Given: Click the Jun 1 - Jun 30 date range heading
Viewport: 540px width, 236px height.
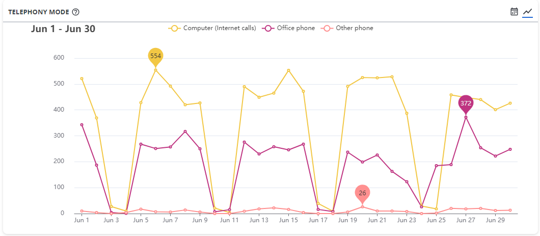Looking at the screenshot, I should [63, 29].
